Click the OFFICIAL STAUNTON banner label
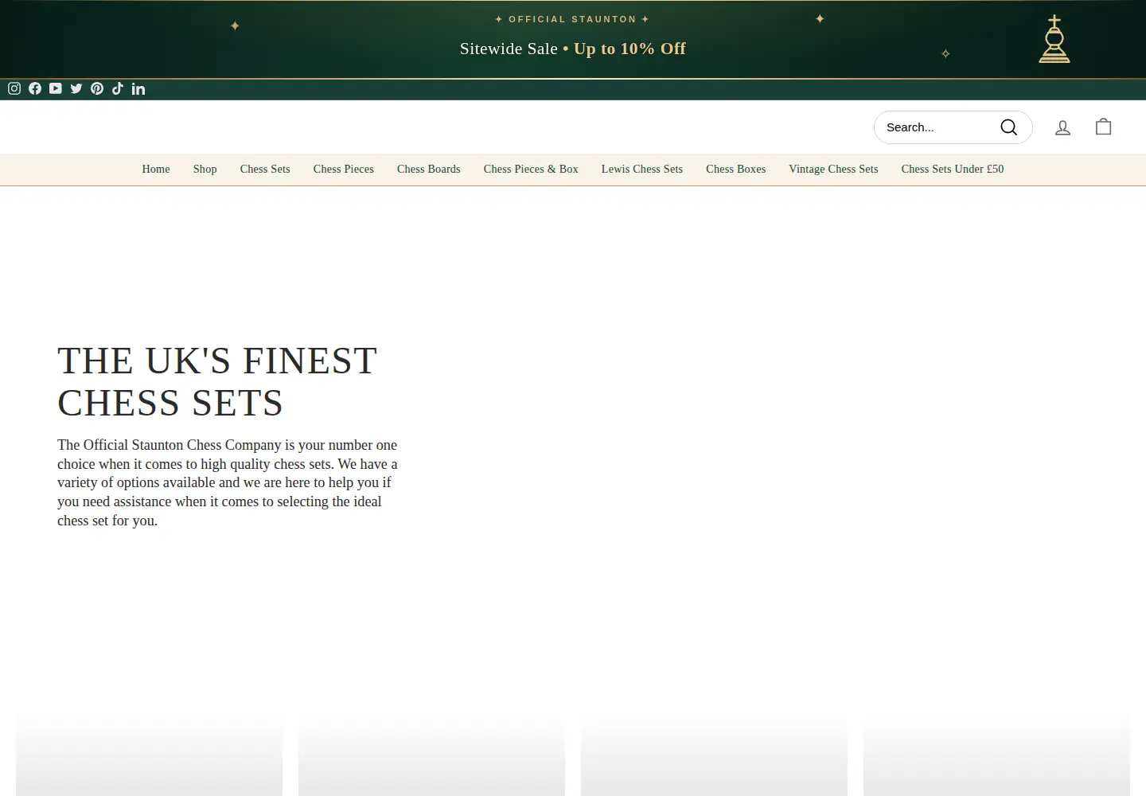The width and height of the screenshot is (1146, 796). 572,19
